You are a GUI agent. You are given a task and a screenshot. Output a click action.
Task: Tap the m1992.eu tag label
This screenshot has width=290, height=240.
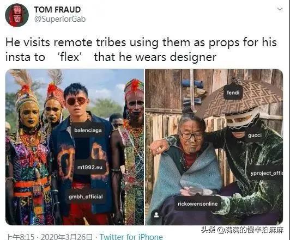click(x=90, y=168)
